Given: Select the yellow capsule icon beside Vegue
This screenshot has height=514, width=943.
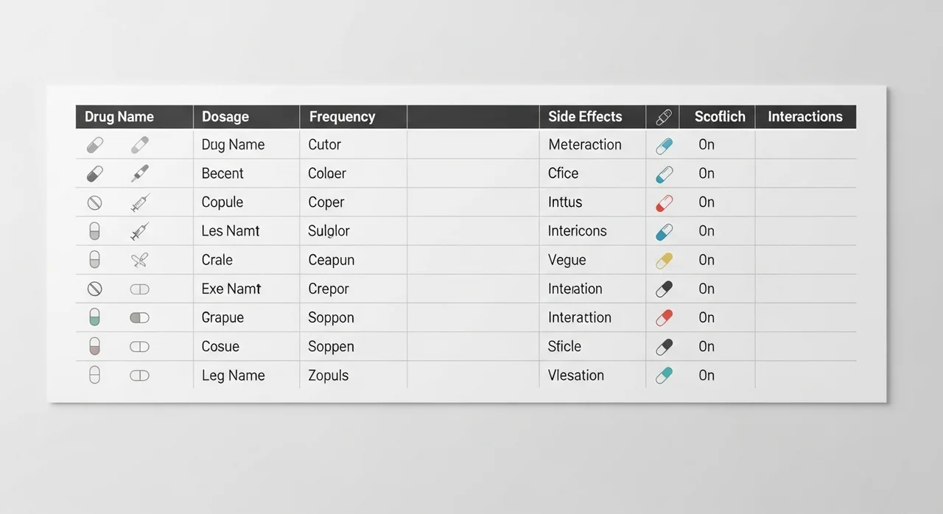Looking at the screenshot, I should (664, 260).
